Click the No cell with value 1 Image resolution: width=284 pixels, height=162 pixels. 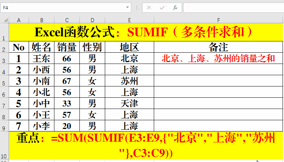point(19,58)
